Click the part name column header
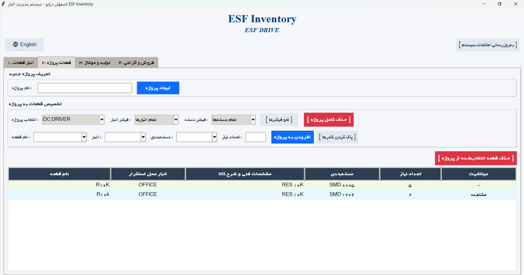The width and height of the screenshot is (524, 275). click(59, 174)
